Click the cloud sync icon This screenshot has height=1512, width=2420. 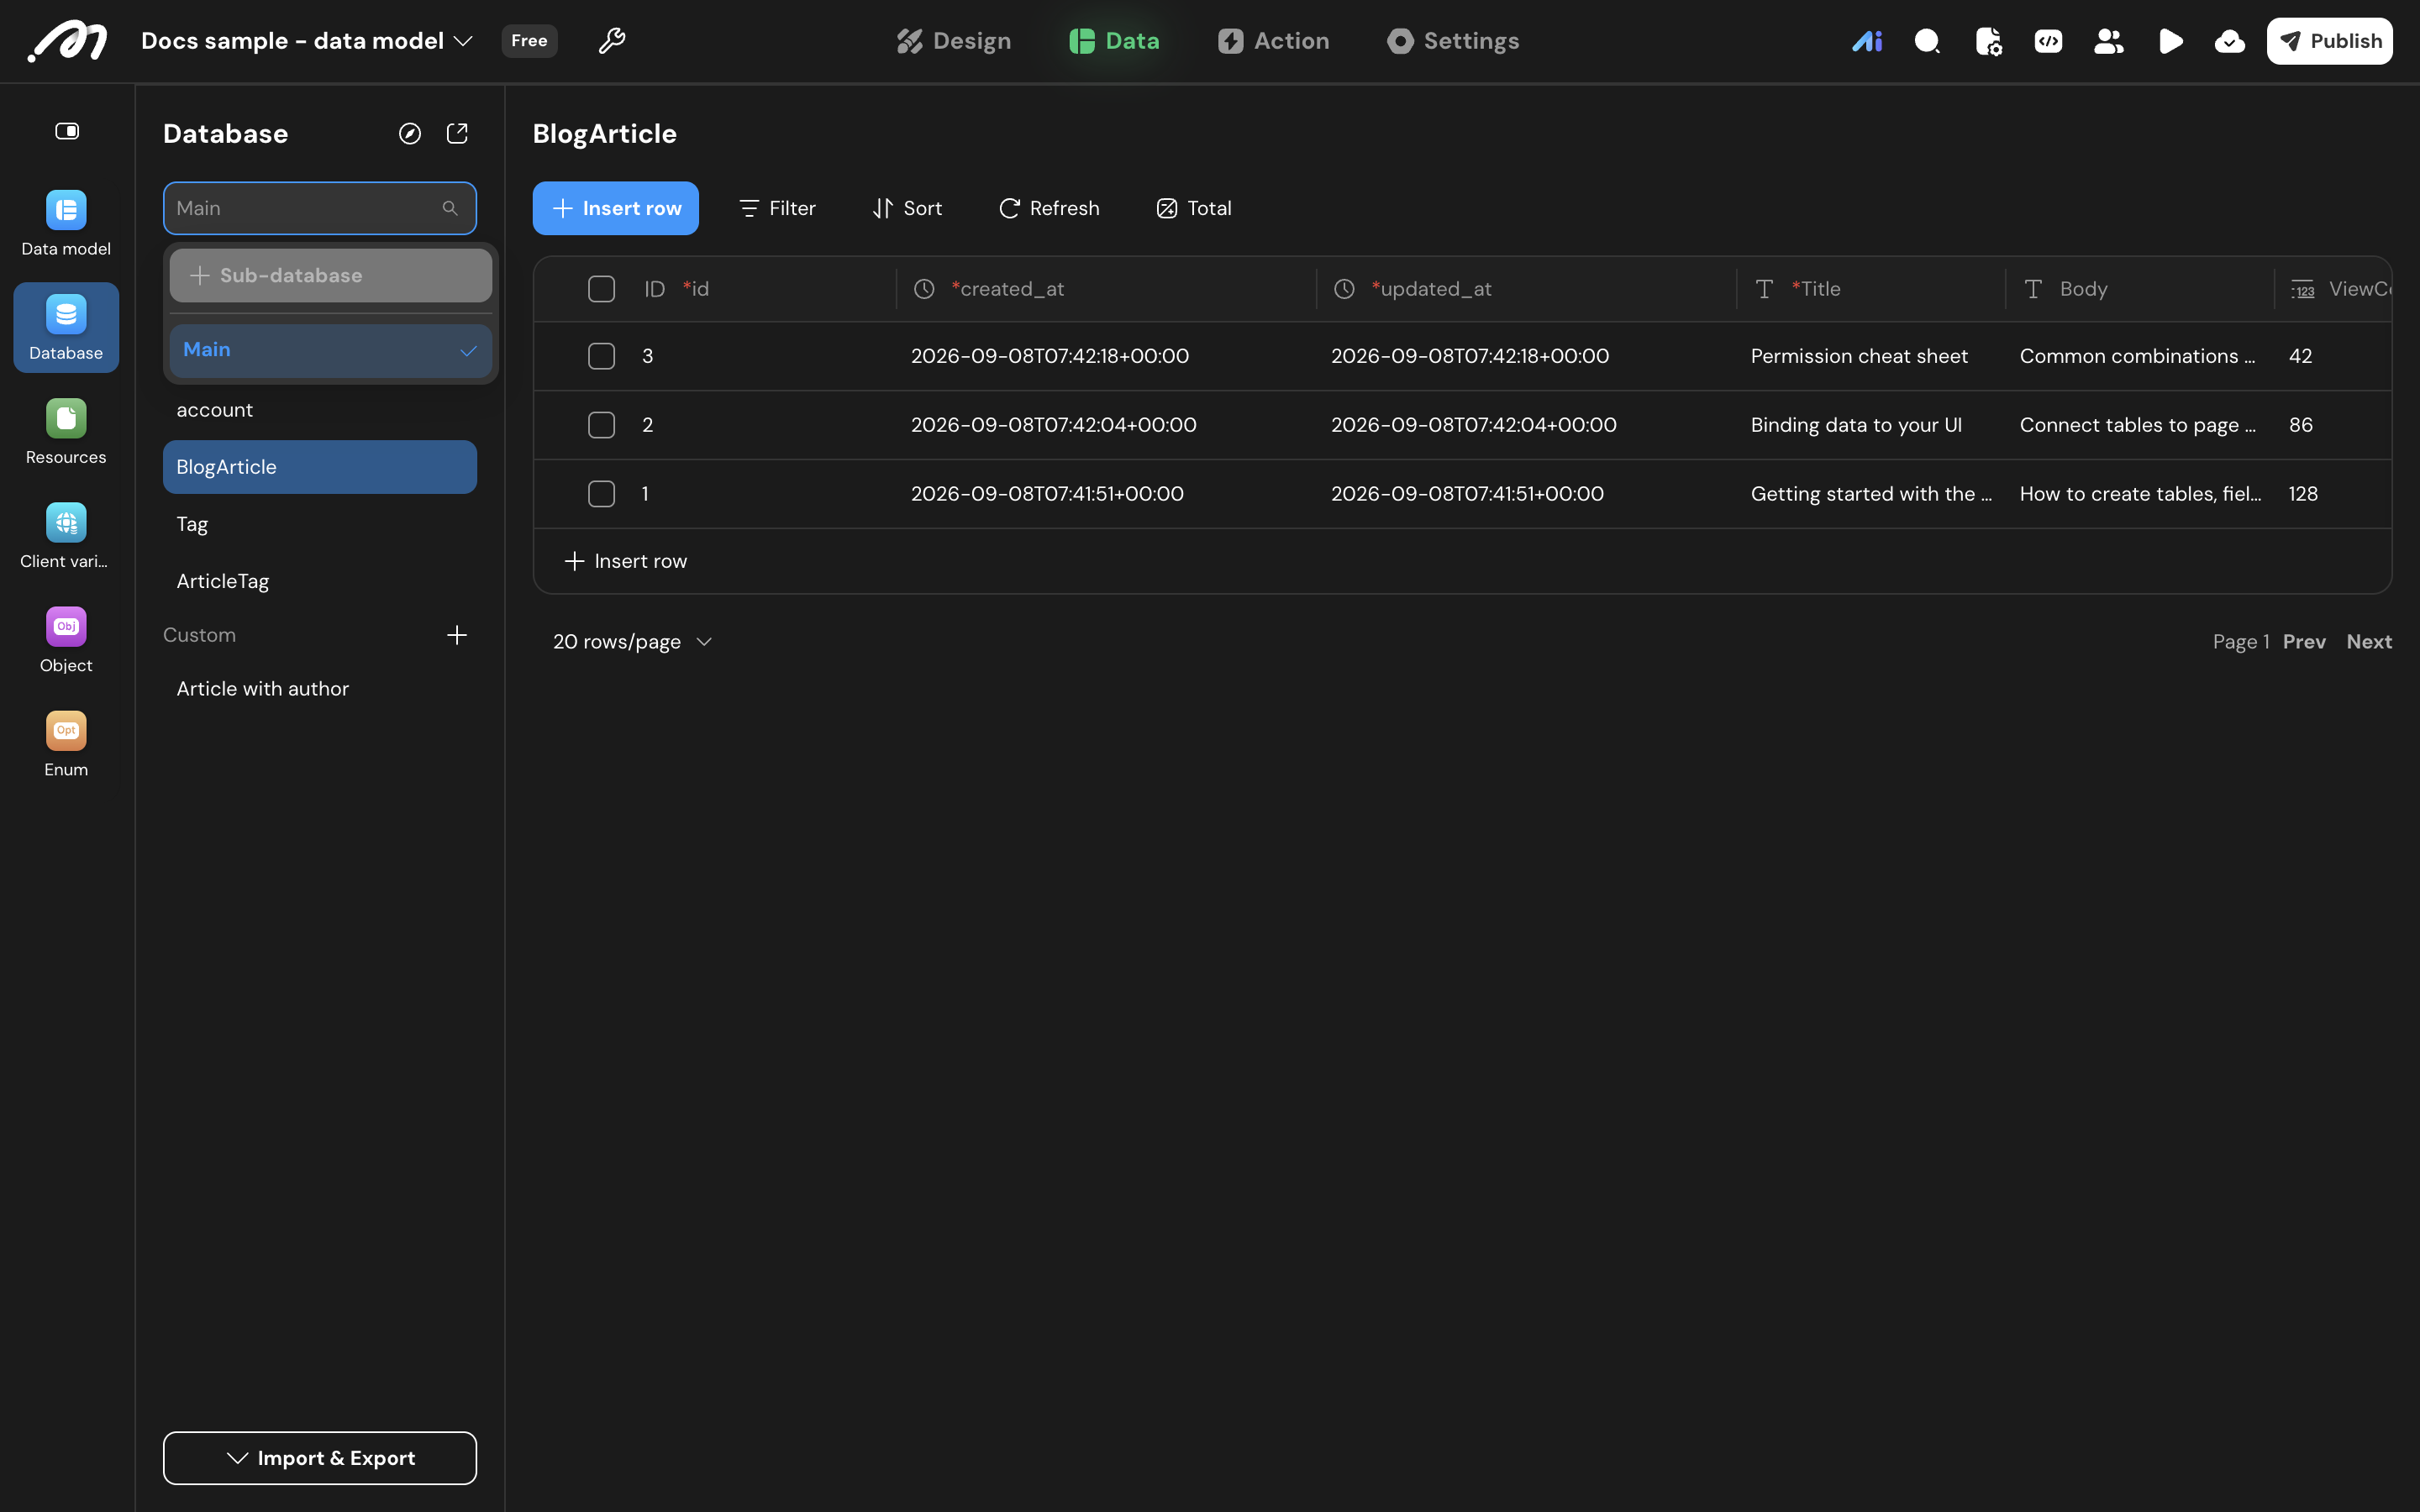click(x=2229, y=41)
